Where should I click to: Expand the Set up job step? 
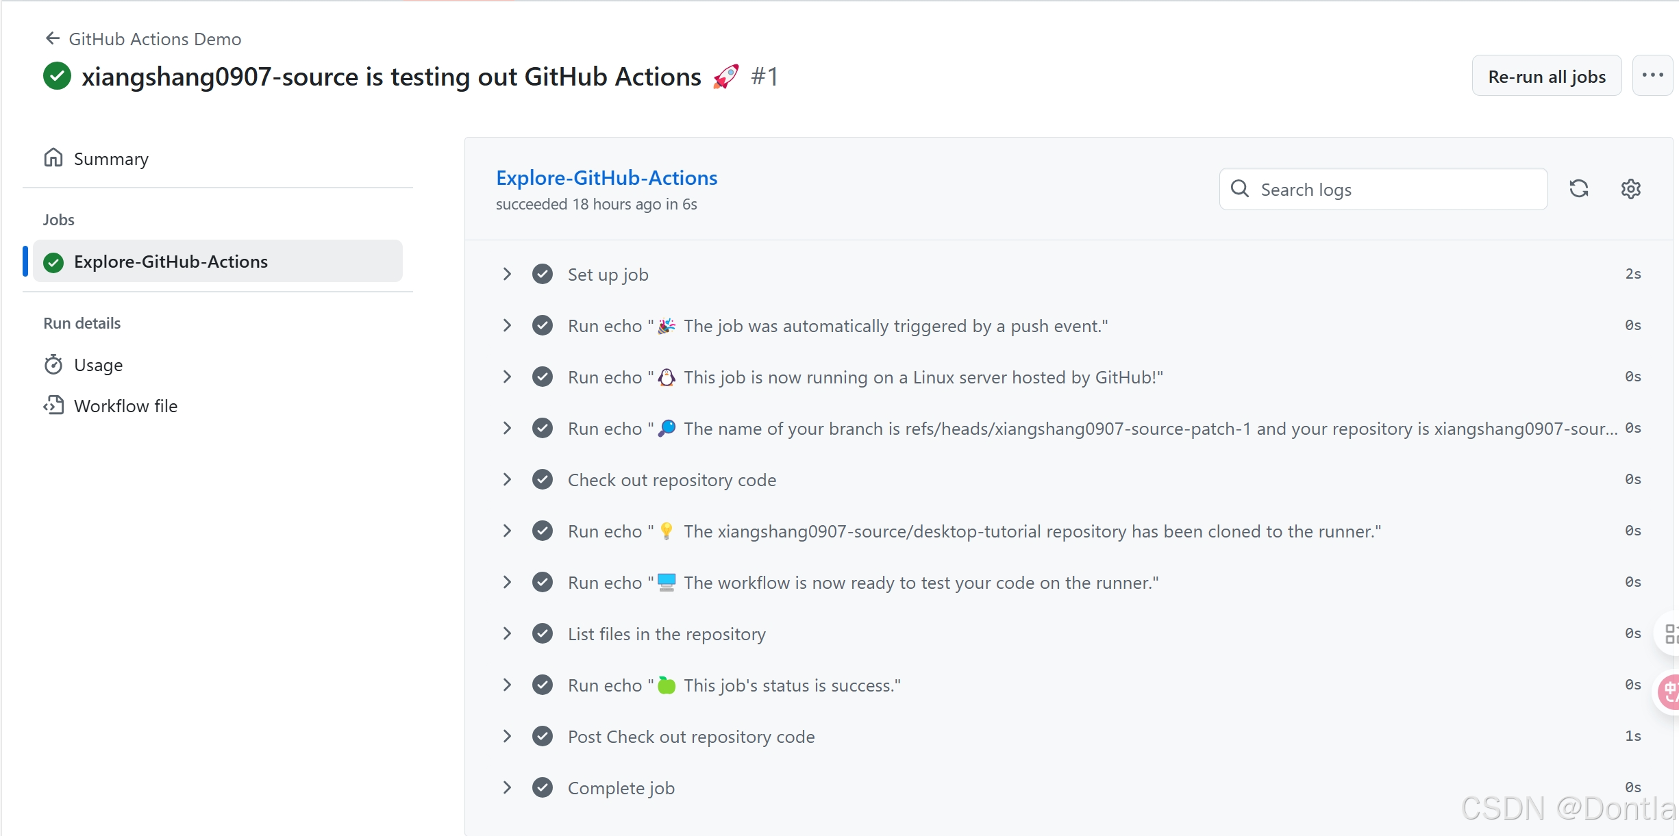pyautogui.click(x=507, y=274)
